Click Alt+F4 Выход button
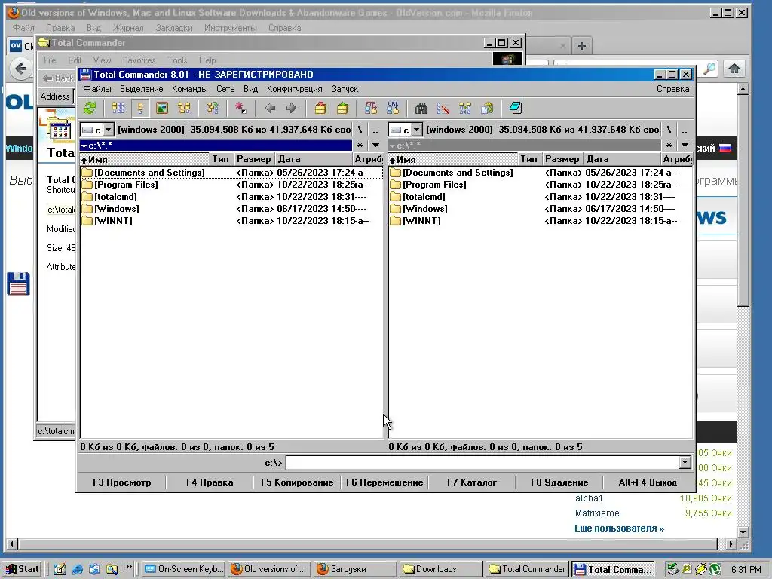Viewport: 772px width, 579px height. (648, 482)
